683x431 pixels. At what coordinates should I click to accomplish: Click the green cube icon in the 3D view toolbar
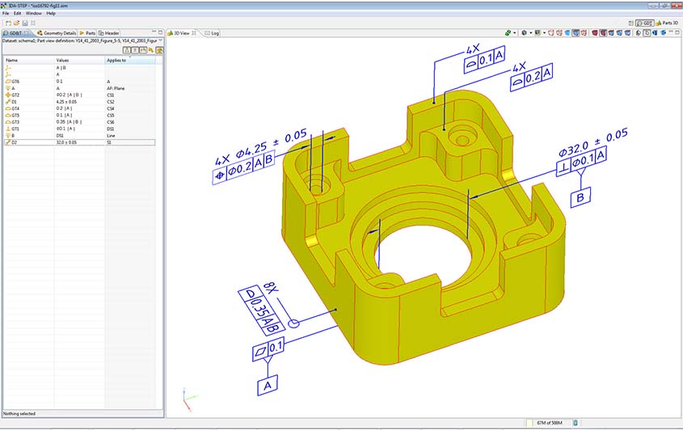coord(508,33)
